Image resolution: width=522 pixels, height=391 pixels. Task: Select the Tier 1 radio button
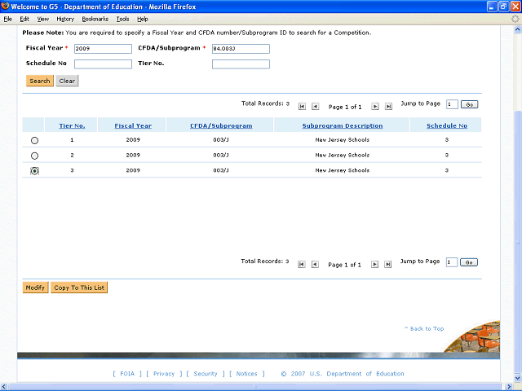tap(34, 141)
